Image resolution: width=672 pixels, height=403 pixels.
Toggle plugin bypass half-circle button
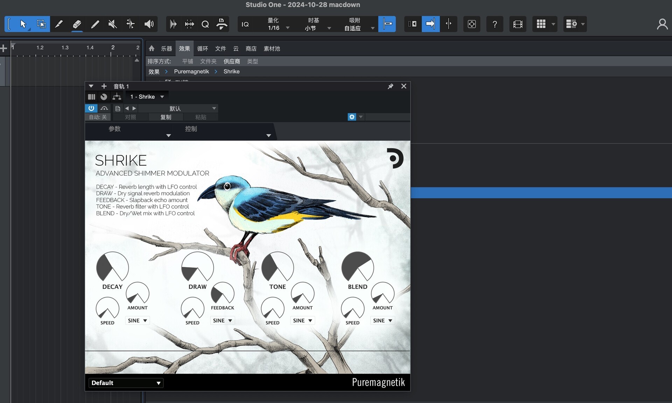click(104, 108)
